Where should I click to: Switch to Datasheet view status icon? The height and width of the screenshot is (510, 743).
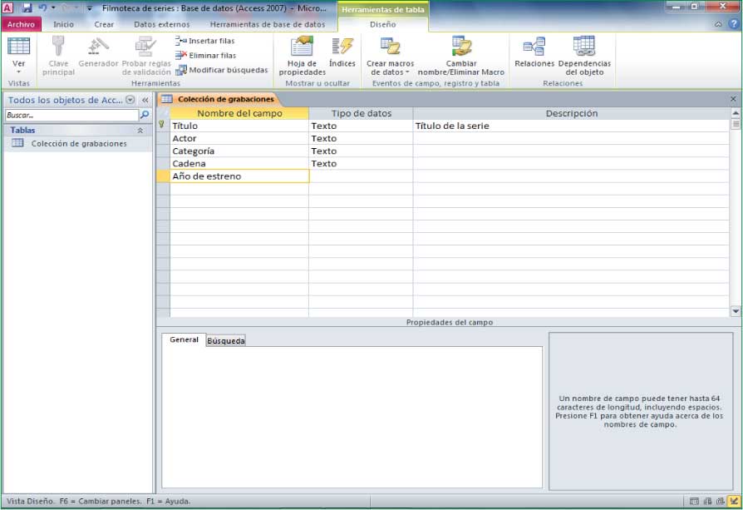click(x=694, y=501)
